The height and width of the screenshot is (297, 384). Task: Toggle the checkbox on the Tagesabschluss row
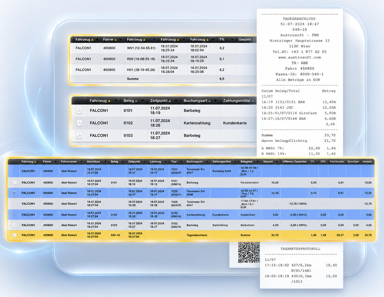15,235
